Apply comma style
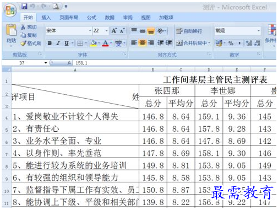 pyautogui.click(x=239, y=44)
